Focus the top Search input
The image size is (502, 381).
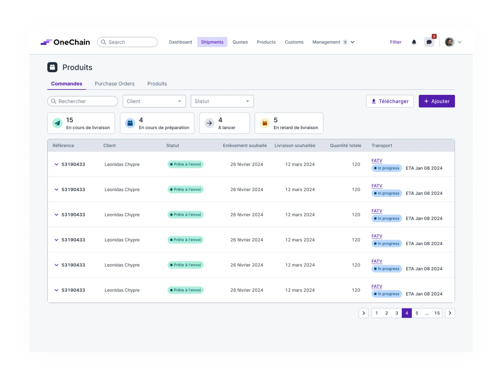[x=127, y=42]
